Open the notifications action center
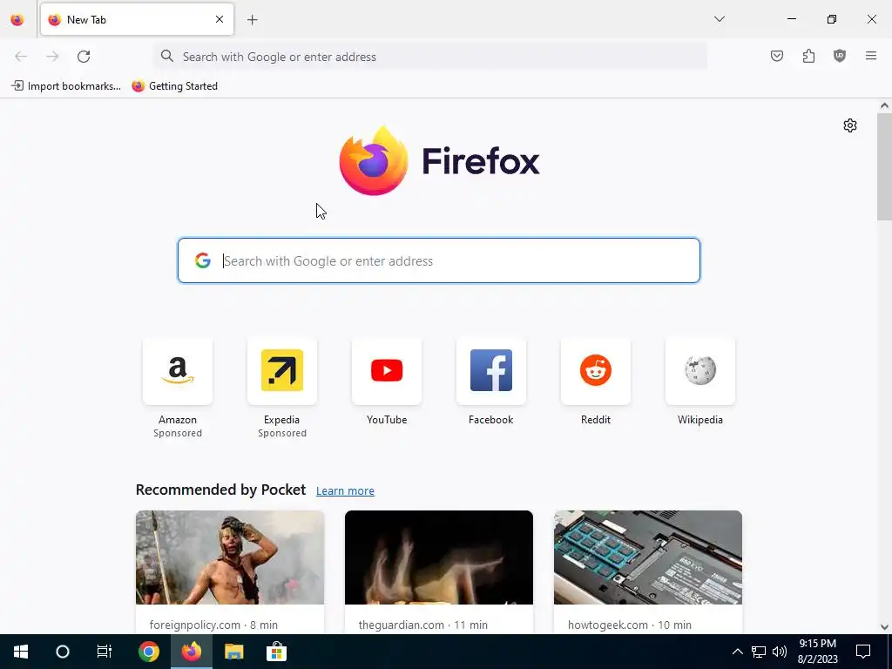 863,652
